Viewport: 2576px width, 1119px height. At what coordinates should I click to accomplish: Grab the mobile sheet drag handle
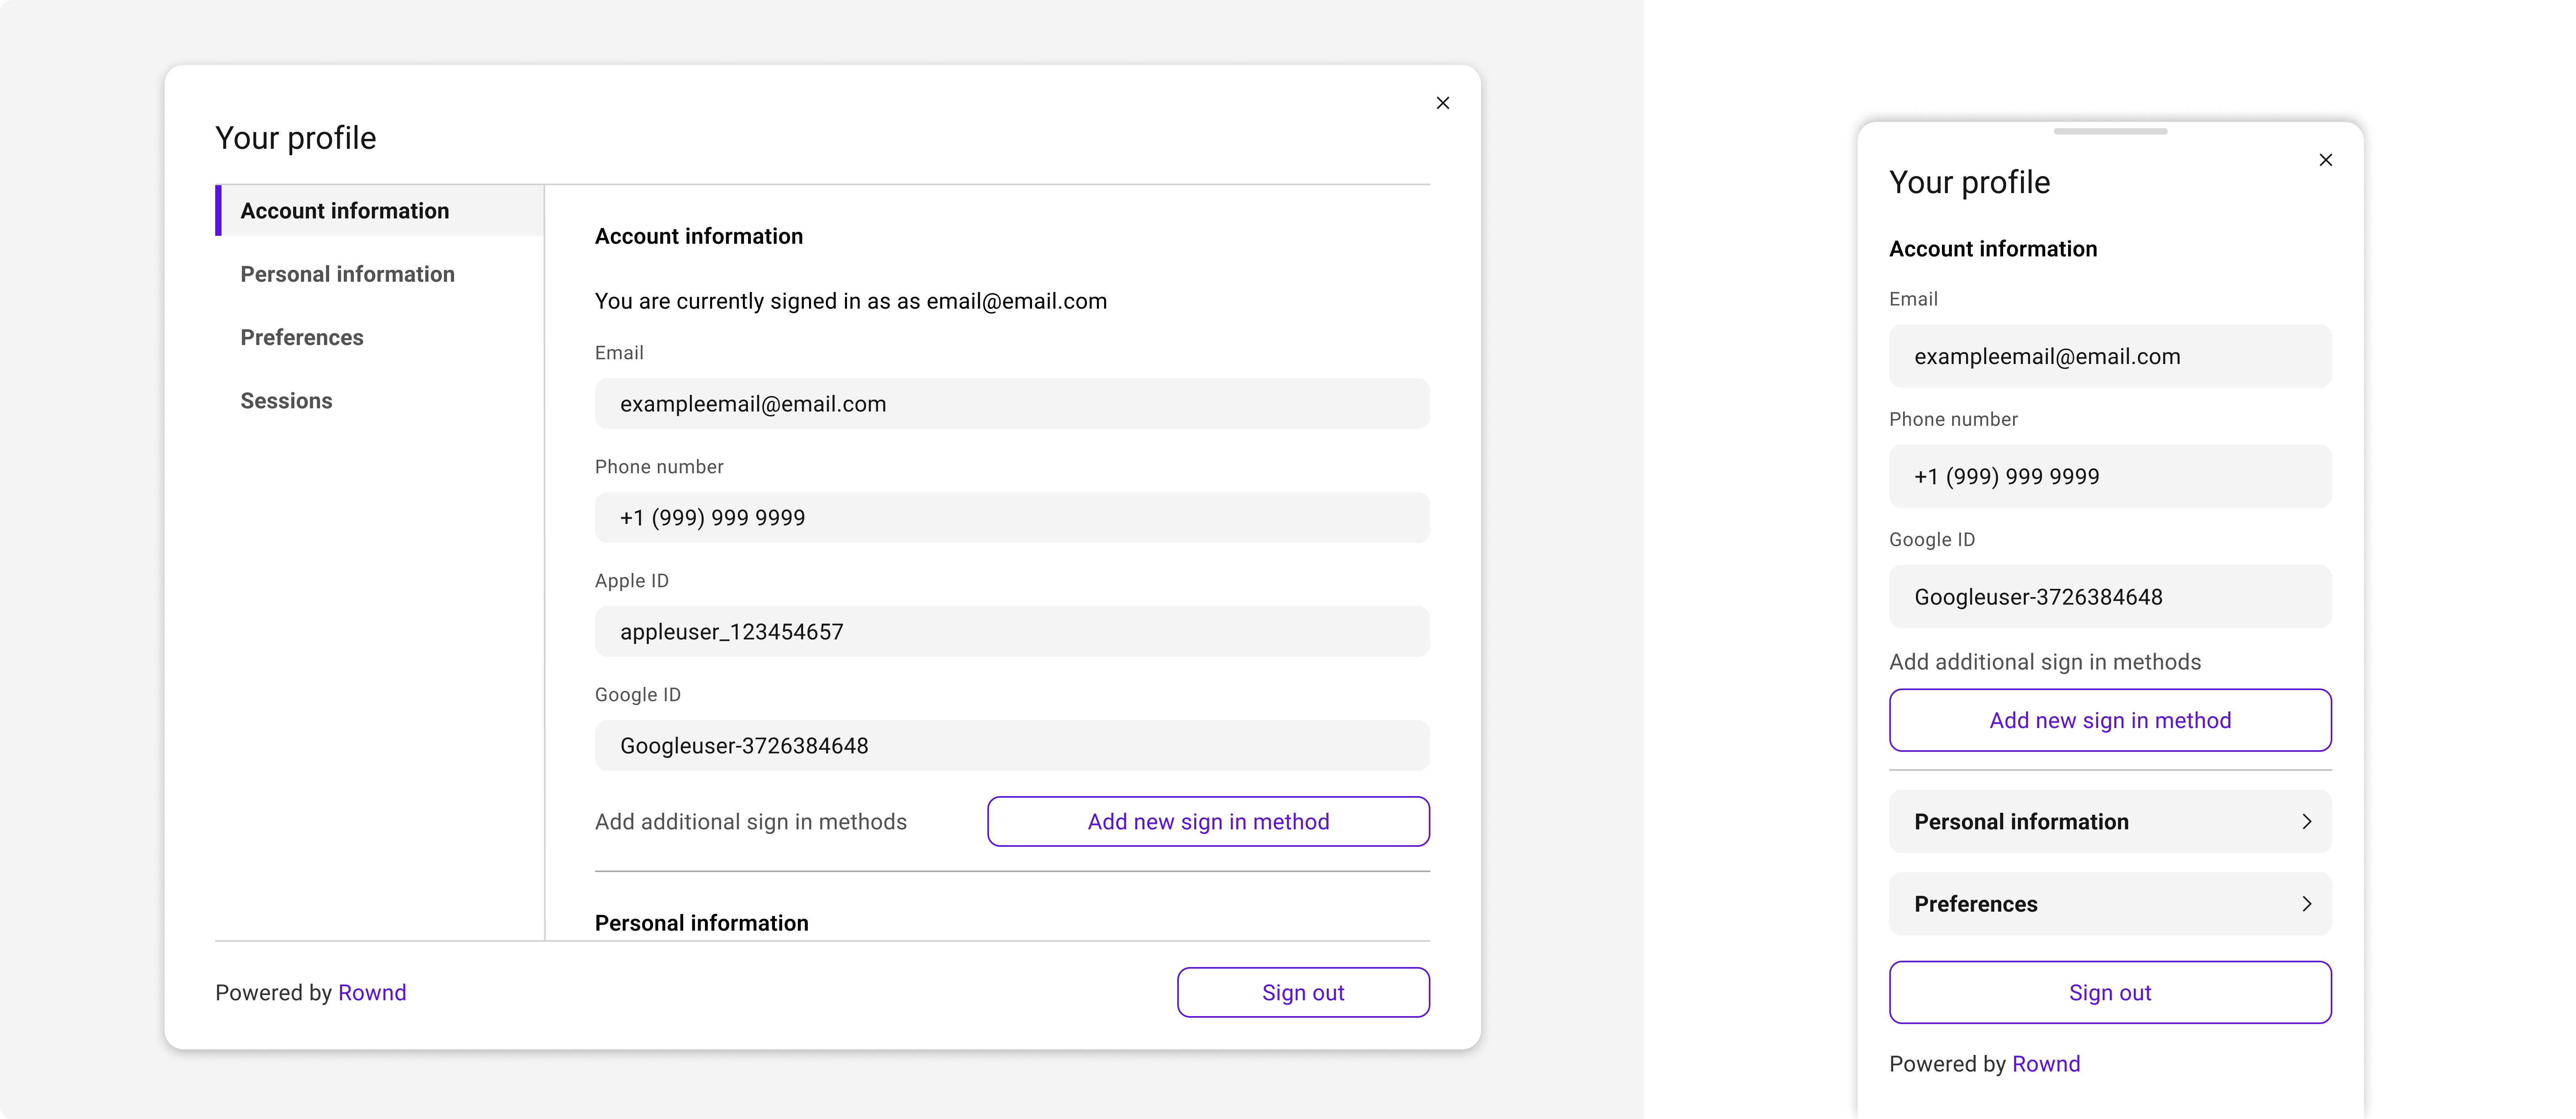(x=2110, y=131)
